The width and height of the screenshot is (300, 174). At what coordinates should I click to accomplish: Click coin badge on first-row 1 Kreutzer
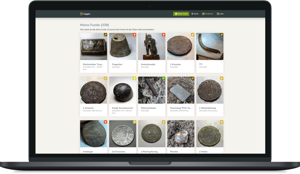click(x=192, y=35)
